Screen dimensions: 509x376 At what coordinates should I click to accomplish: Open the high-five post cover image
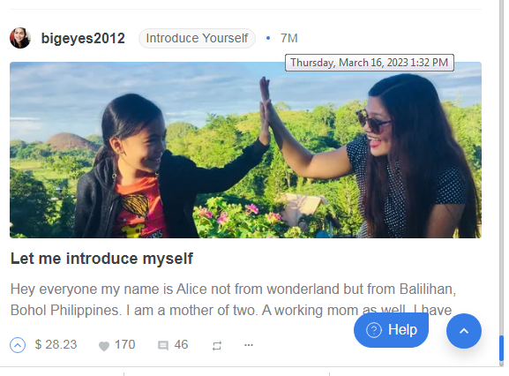point(245,150)
